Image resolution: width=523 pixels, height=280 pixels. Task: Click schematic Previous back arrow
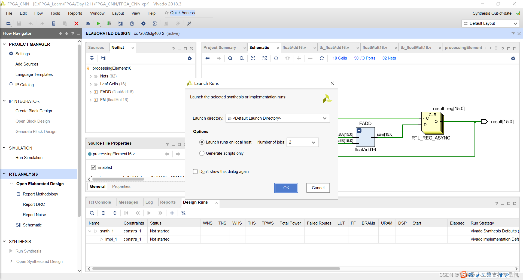(207, 58)
